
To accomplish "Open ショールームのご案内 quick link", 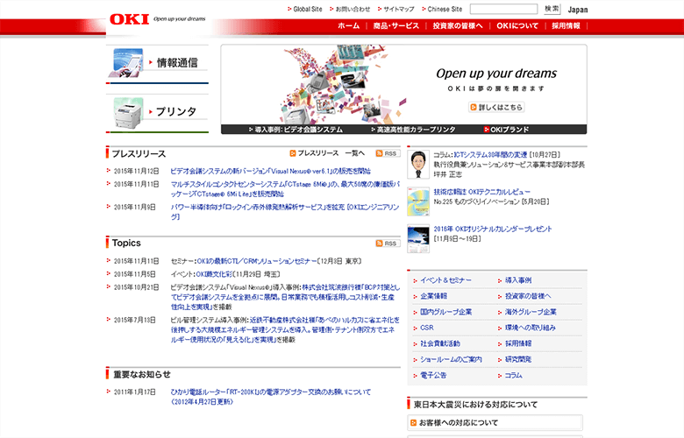I will click(451, 359).
